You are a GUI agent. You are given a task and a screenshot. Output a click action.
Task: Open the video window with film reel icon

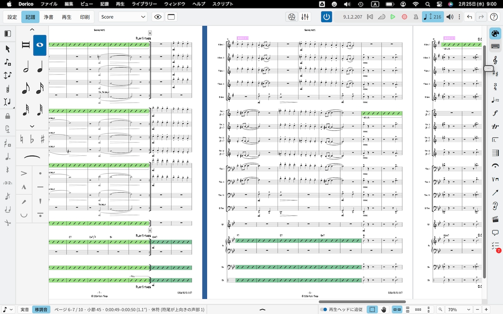click(x=291, y=17)
